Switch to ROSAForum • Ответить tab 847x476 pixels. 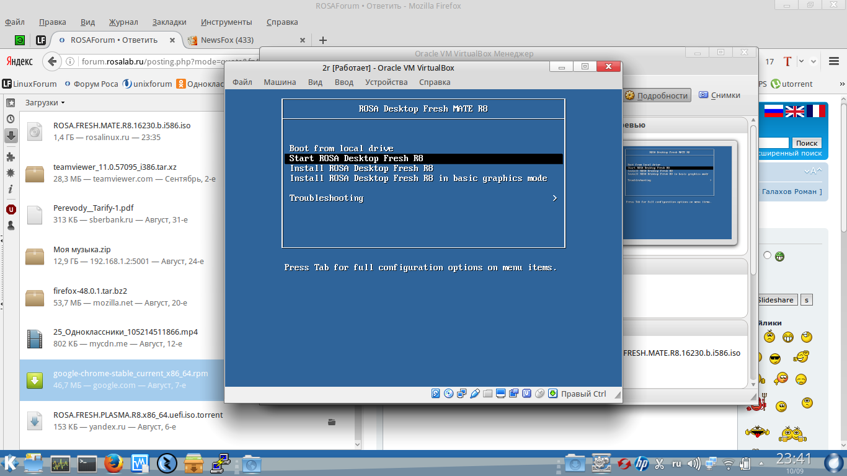(117, 40)
